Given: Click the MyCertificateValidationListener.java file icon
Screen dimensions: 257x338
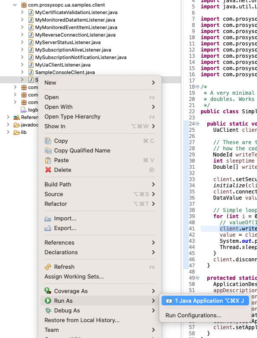Looking at the screenshot, I should (31, 12).
